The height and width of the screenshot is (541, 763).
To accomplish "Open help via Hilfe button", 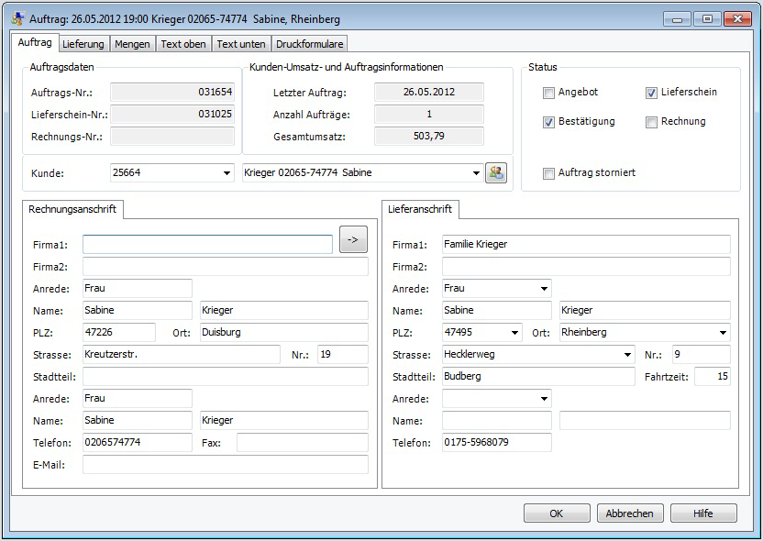I will click(703, 513).
